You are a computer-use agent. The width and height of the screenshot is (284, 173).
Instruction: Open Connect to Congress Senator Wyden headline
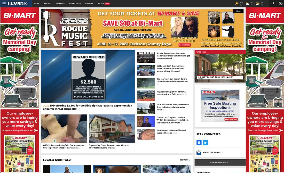(172, 120)
